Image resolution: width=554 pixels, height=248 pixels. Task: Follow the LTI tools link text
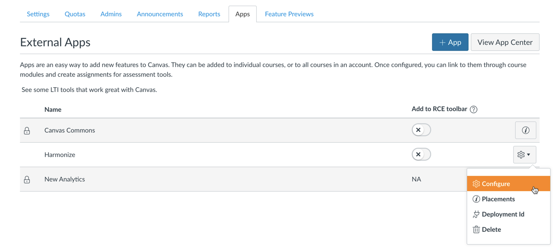[x=89, y=90]
